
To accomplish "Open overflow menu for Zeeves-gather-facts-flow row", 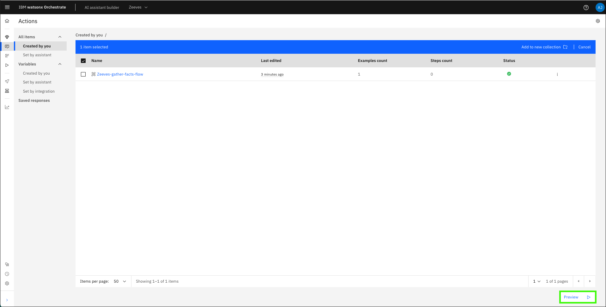I will [557, 74].
